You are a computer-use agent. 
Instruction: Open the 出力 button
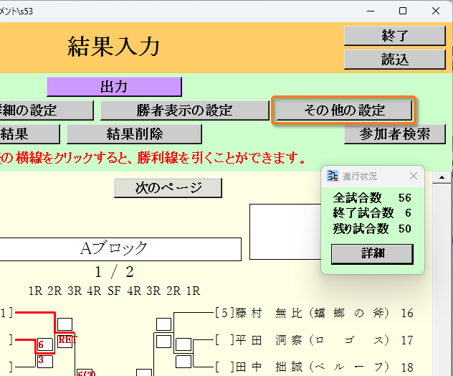pos(114,87)
